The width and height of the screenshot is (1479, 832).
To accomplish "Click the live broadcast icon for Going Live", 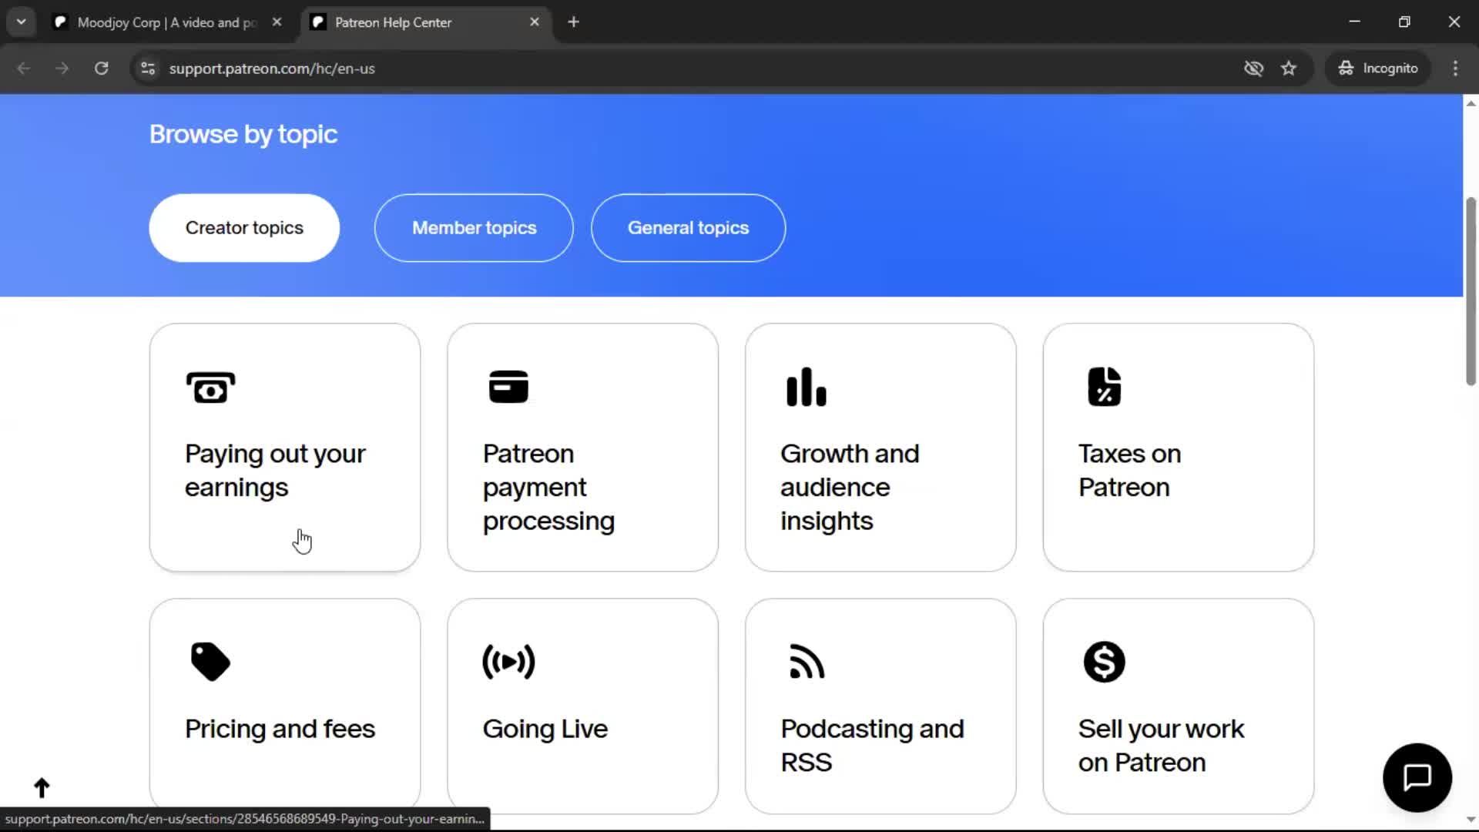I will [508, 662].
